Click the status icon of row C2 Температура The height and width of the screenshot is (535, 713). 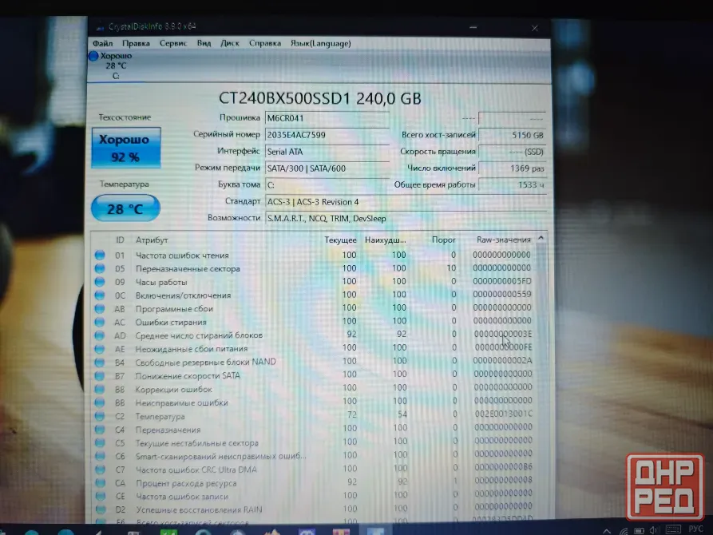click(100, 416)
